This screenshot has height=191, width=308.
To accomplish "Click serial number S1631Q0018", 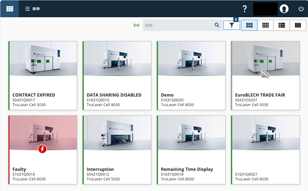I will 172,174.
